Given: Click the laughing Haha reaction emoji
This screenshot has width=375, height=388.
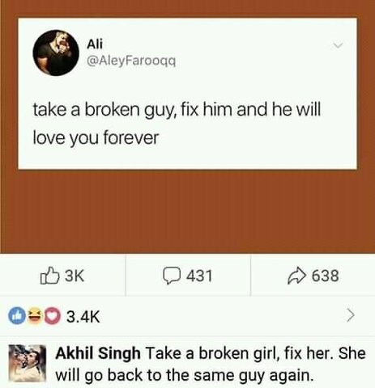Looking at the screenshot, I should [x=35, y=316].
